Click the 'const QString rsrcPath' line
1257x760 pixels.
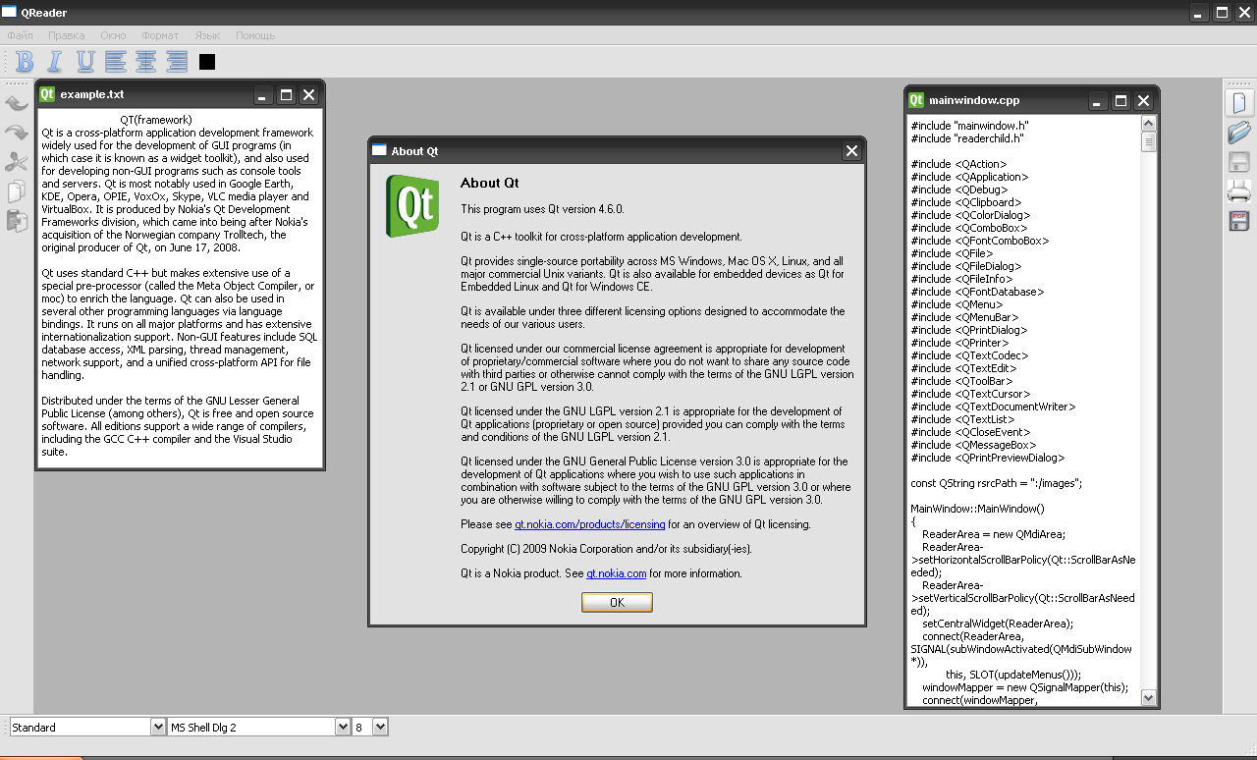click(996, 483)
